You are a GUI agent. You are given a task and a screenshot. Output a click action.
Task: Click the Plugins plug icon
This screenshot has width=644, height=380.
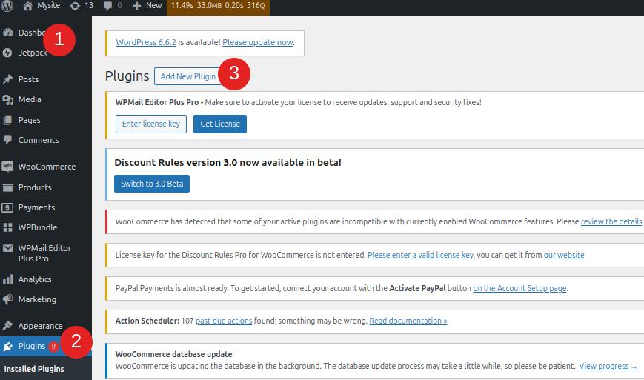[7, 347]
